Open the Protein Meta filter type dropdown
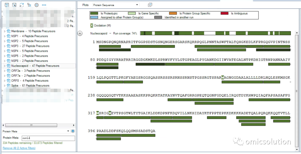This screenshot has width=301, height=154. coord(36,131)
